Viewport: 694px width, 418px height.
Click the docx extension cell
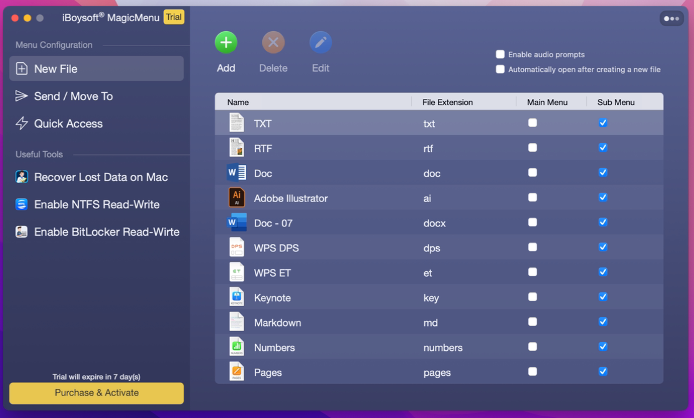tap(434, 223)
